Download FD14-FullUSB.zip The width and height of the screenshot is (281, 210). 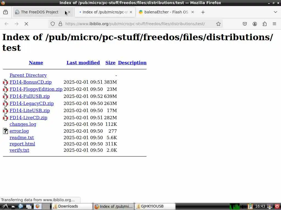pyautogui.click(x=30, y=96)
